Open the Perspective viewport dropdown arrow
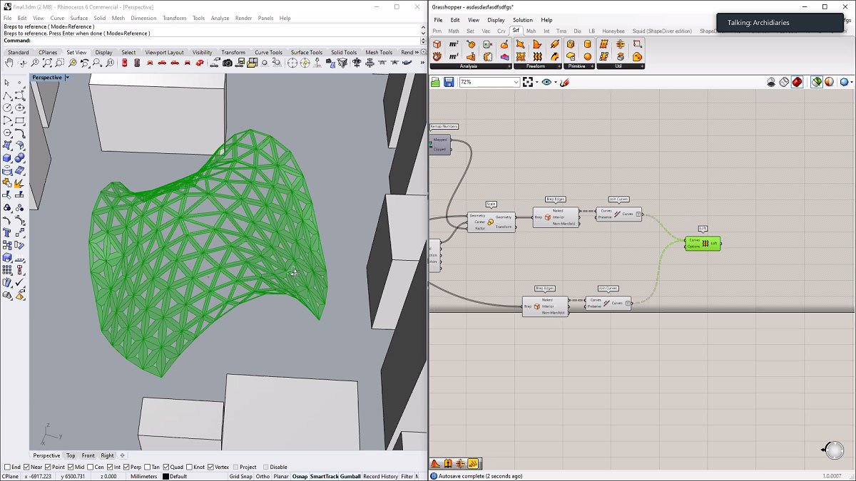The height and width of the screenshot is (481, 856). (x=67, y=78)
